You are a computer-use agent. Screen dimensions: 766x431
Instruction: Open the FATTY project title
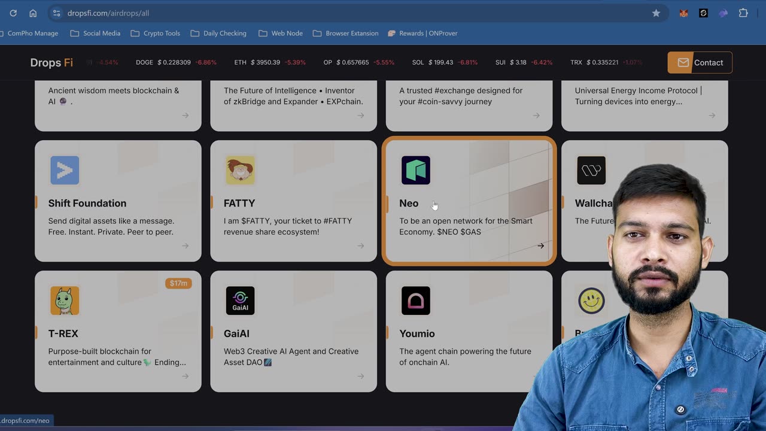coord(239,204)
